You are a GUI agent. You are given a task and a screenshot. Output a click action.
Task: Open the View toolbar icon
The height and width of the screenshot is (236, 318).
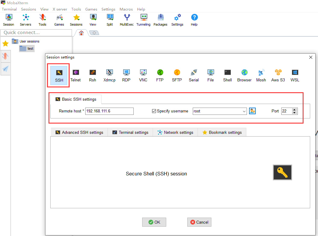[93, 20]
